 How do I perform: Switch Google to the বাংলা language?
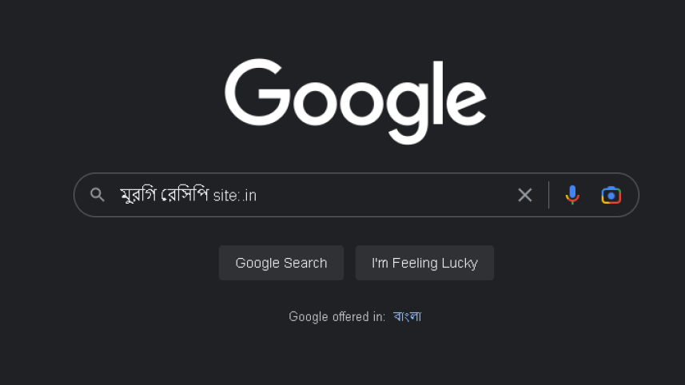(407, 316)
